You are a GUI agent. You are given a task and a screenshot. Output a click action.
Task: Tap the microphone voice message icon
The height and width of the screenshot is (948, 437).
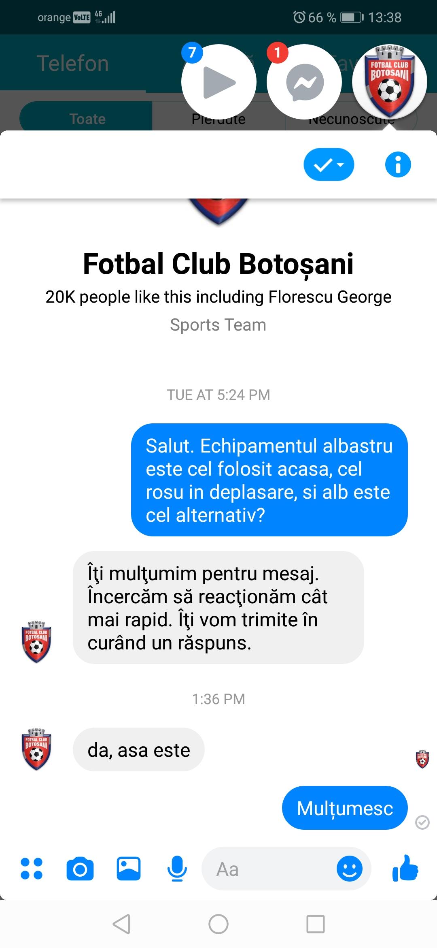(x=177, y=869)
